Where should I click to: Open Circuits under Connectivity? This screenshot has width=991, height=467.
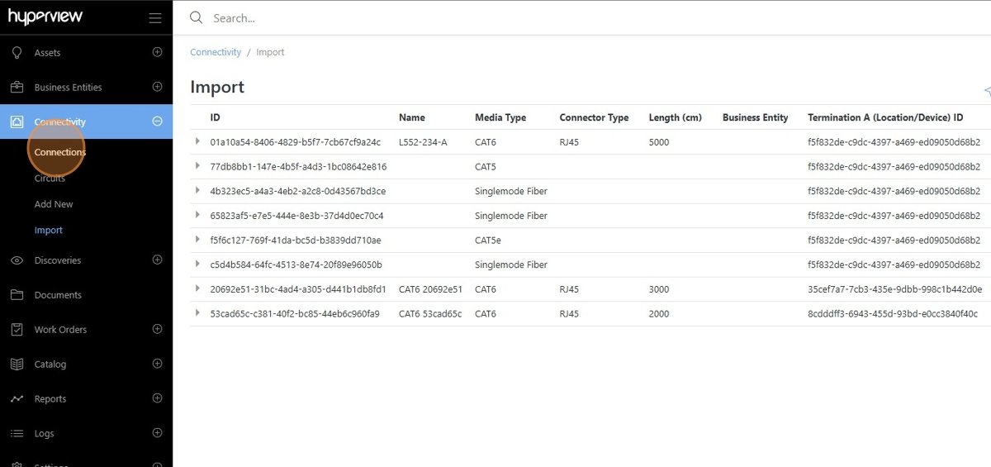pyautogui.click(x=50, y=179)
